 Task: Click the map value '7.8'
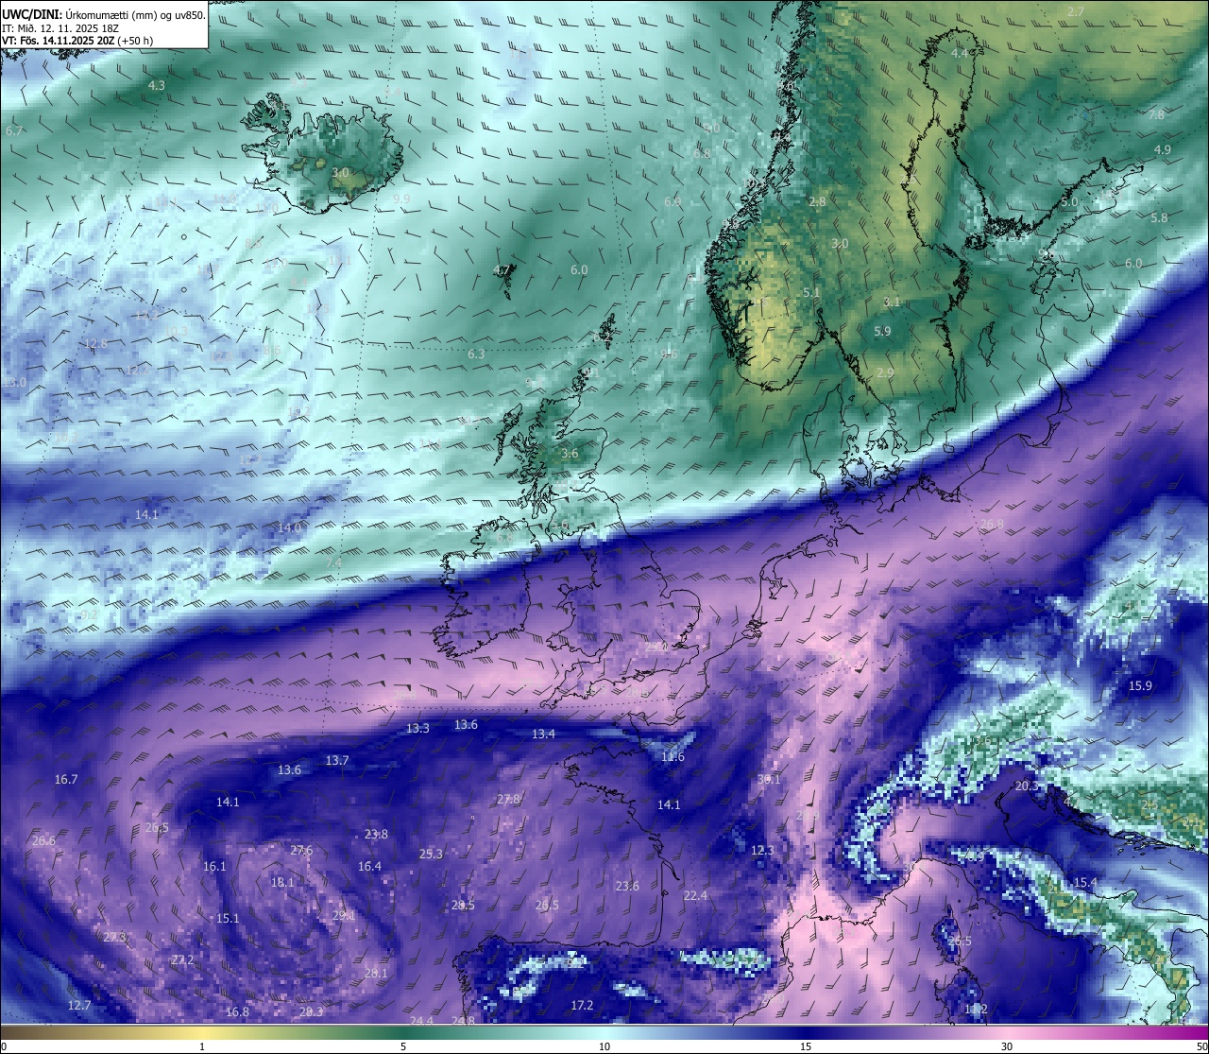(x=1156, y=114)
